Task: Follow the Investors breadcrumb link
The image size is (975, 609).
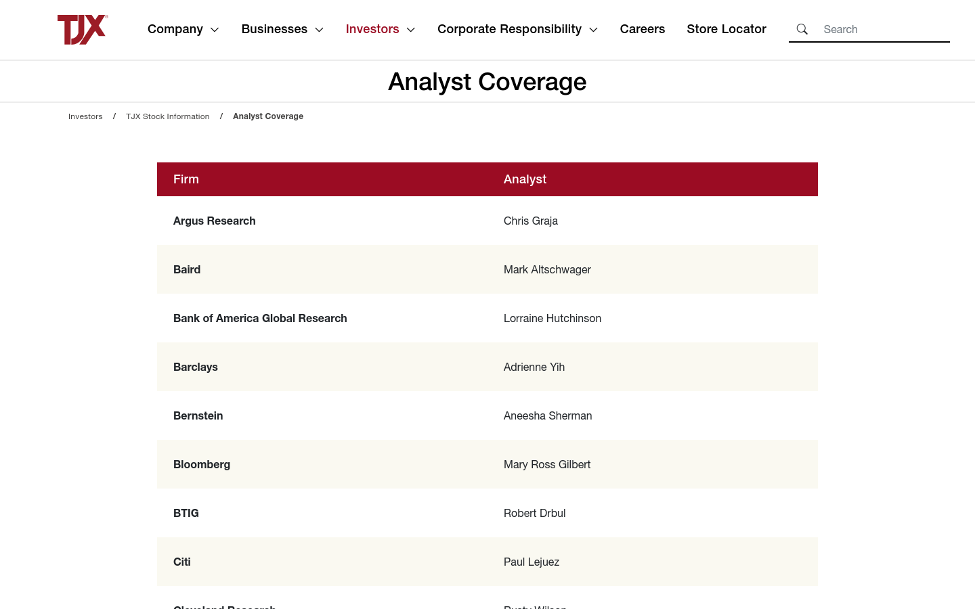Action: (x=85, y=116)
